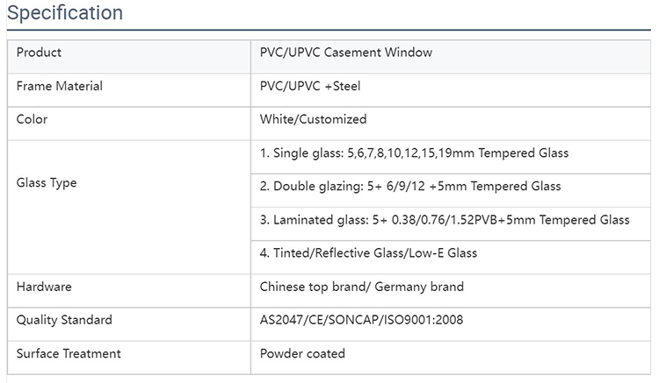Image resolution: width=659 pixels, height=383 pixels.
Task: Select the Hardware label cell
Action: 129,291
